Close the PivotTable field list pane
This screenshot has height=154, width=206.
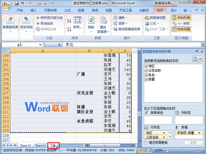pyautogui.click(x=202, y=52)
